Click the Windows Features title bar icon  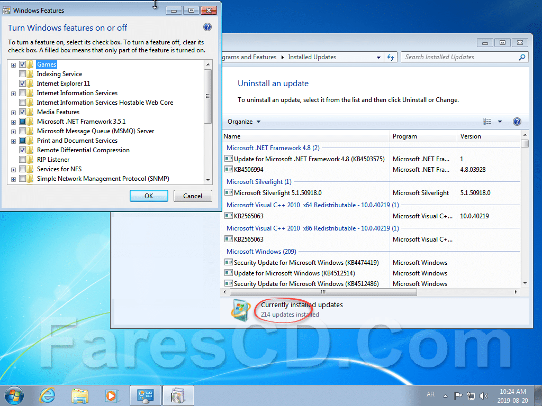[6, 11]
